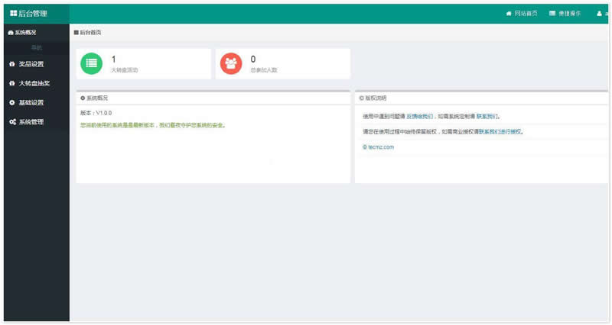The width and height of the screenshot is (612, 325).
Task: Click the gear icon beside 基础设置
Action: [11, 102]
